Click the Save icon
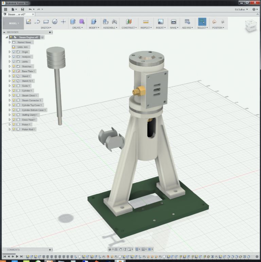 point(22,9)
